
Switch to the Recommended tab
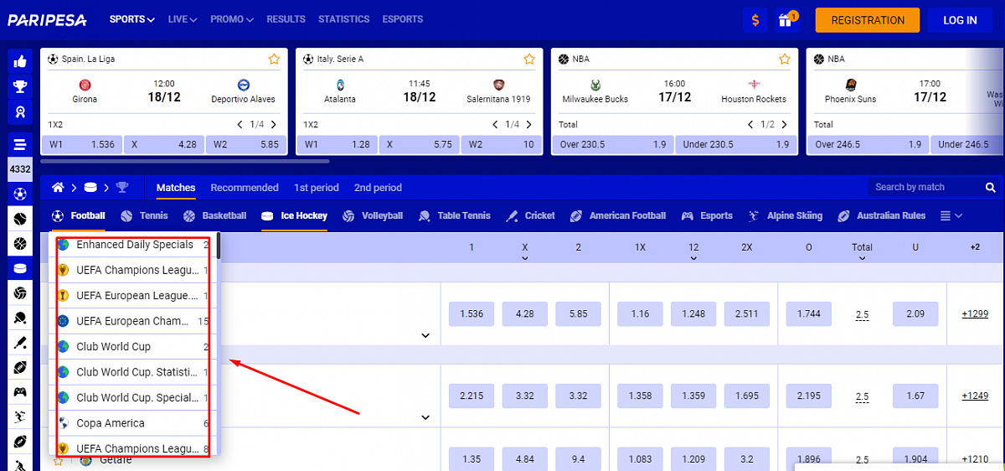[245, 188]
